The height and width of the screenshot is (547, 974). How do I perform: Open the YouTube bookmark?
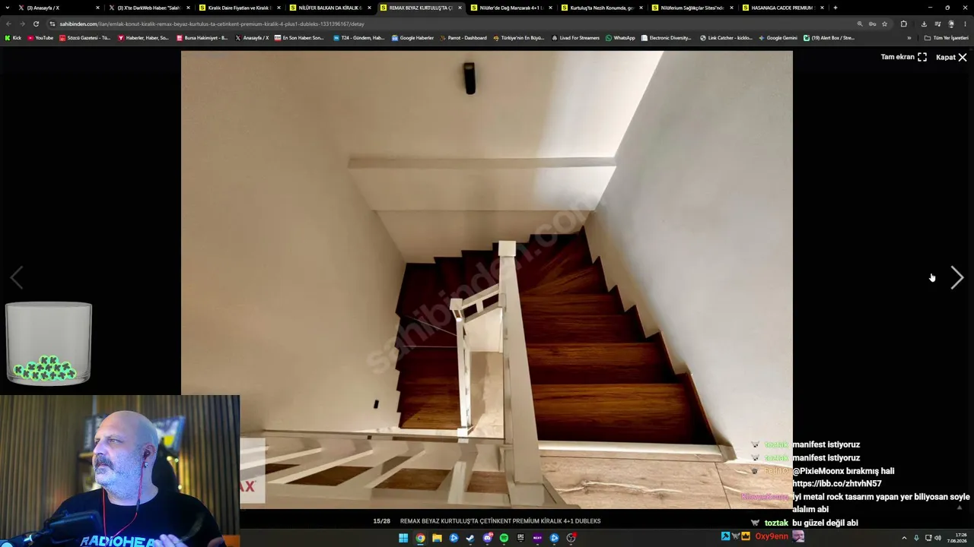[40, 37]
